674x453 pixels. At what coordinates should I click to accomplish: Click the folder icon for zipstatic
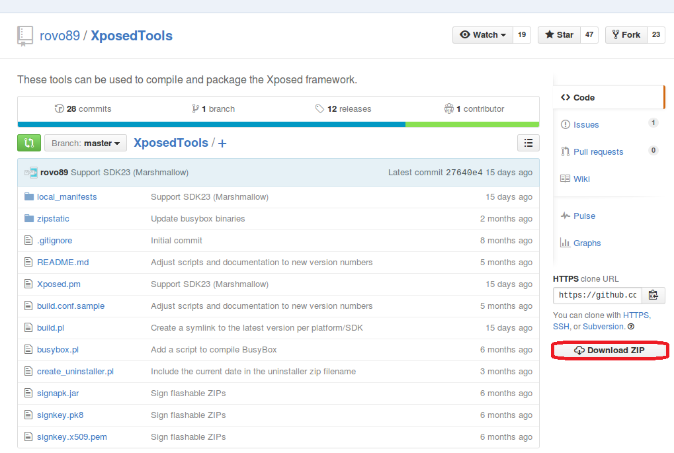[x=29, y=218]
